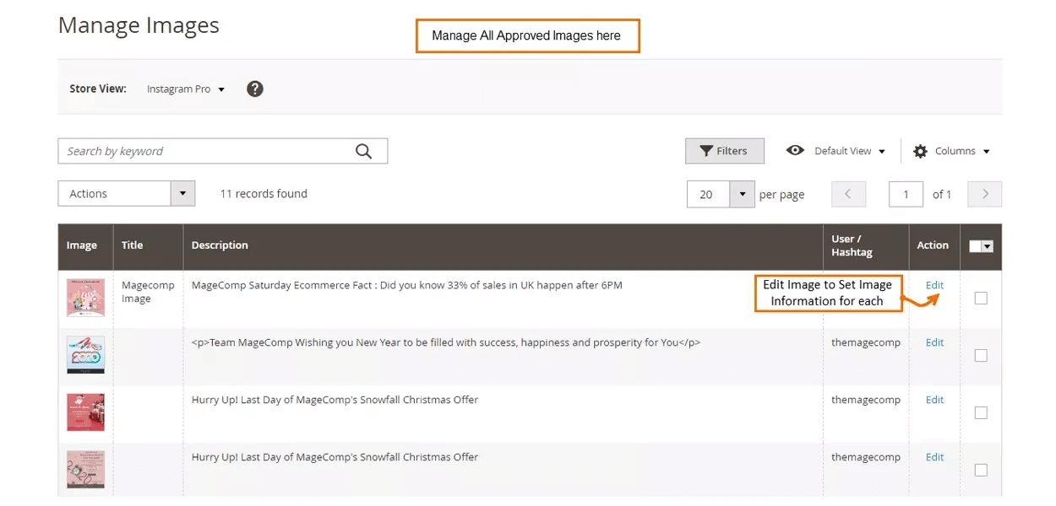This screenshot has width=1056, height=506.
Task: Click the Columns gear icon
Action: pos(920,151)
